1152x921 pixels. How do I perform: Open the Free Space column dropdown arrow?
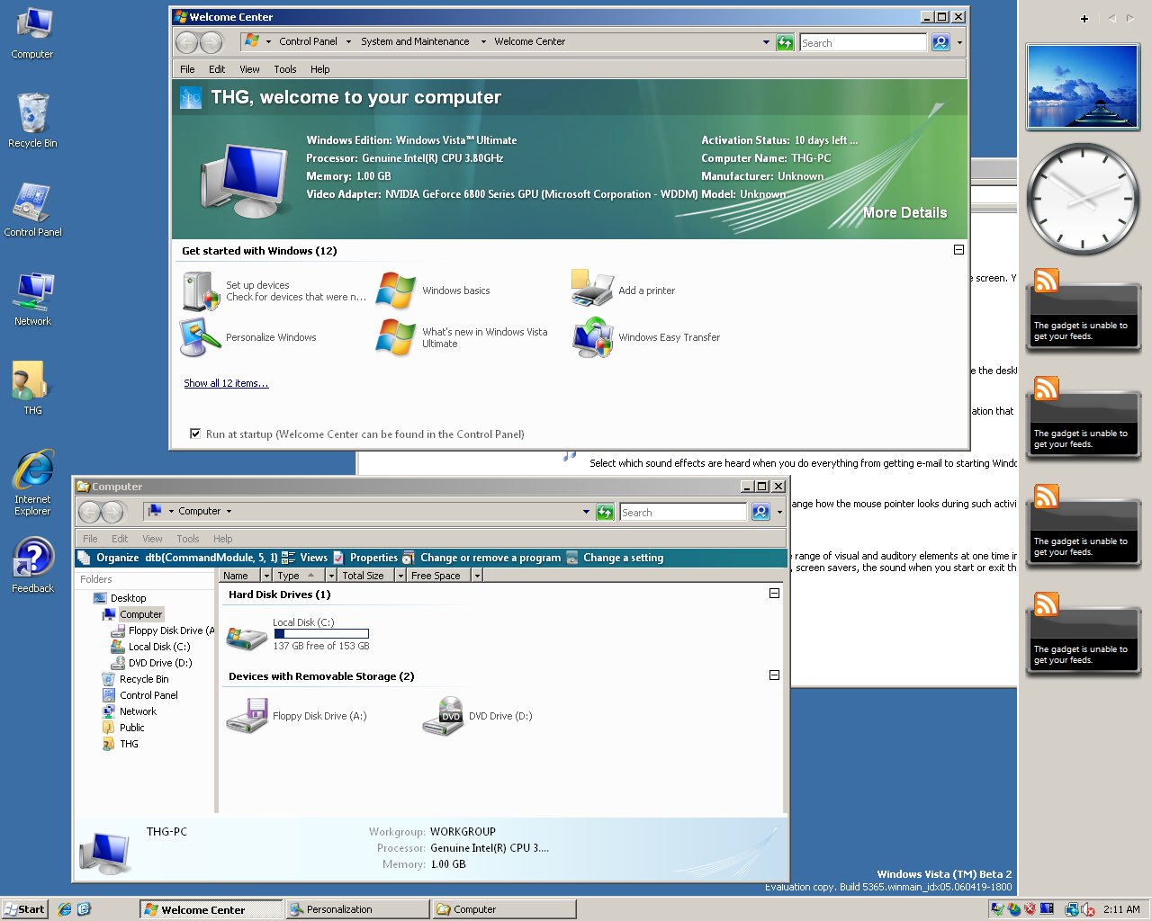[477, 576]
